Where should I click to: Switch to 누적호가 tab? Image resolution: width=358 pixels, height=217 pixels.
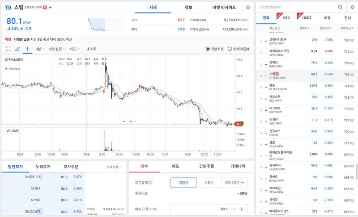[43, 167]
